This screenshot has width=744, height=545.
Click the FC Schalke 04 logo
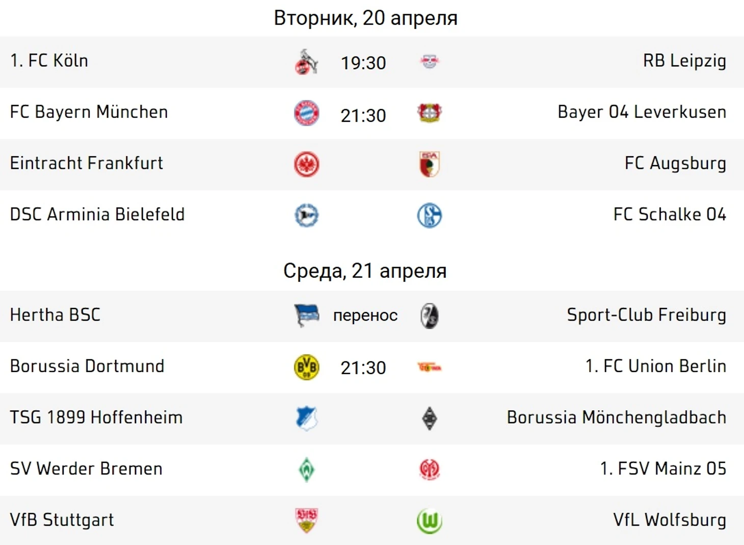pos(429,215)
